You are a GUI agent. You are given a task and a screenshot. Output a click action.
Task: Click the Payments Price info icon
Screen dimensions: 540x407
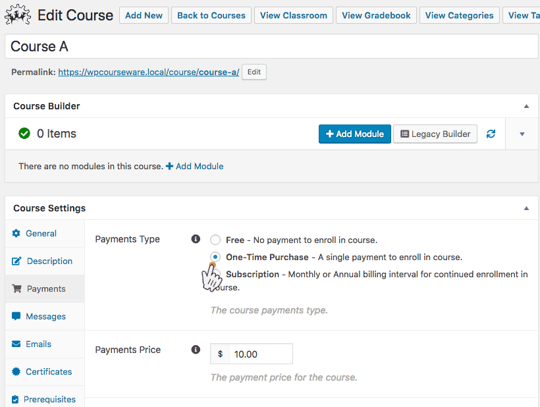[x=196, y=350]
